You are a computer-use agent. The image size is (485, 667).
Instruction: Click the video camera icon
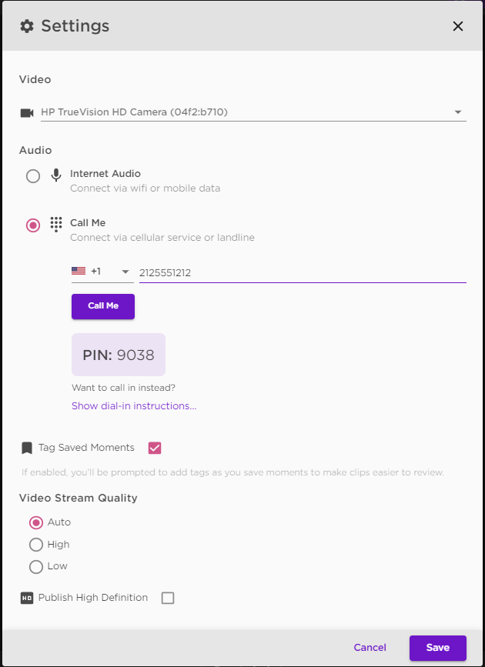tap(27, 113)
